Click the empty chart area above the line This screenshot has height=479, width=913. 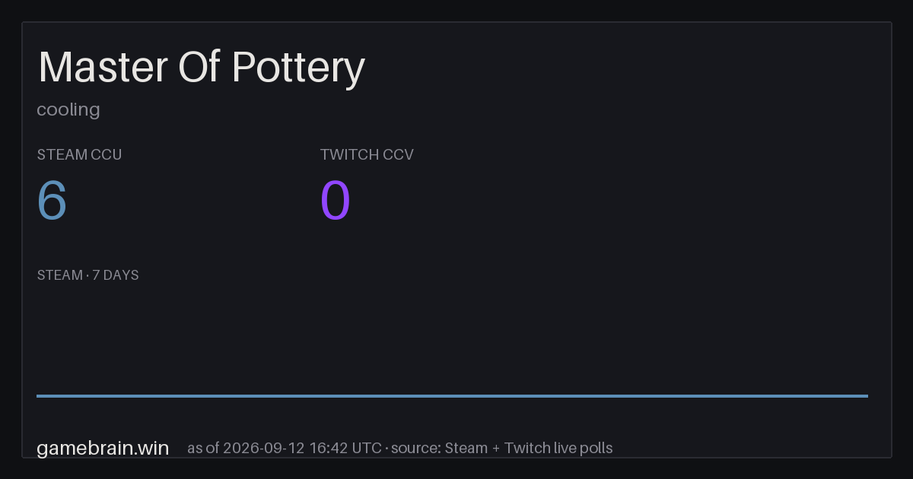click(x=452, y=338)
